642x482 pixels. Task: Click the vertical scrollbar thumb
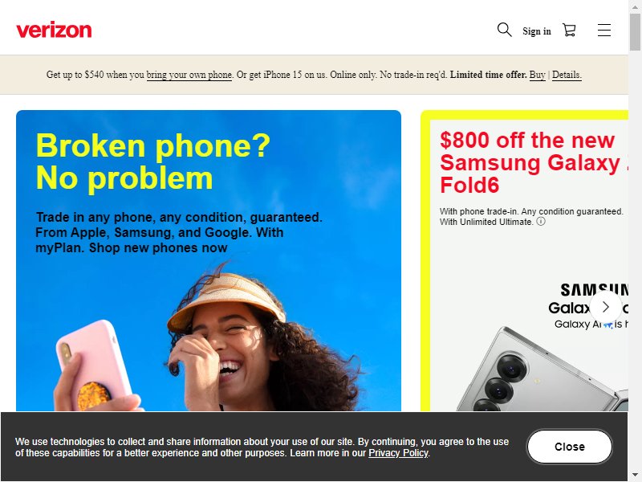click(635, 32)
